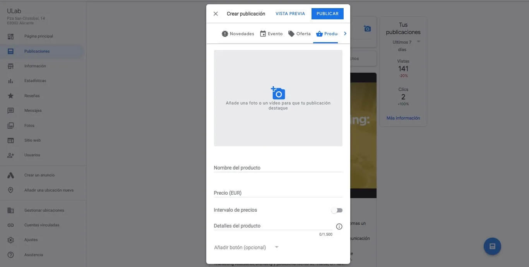This screenshot has height=267, width=529.
Task: Click the location pin icon for new location
Action: (10, 190)
